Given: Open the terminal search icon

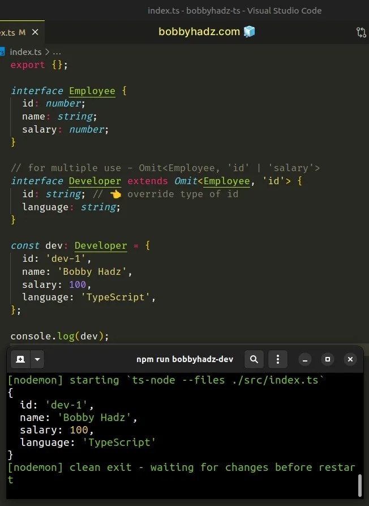Looking at the screenshot, I should coord(254,359).
